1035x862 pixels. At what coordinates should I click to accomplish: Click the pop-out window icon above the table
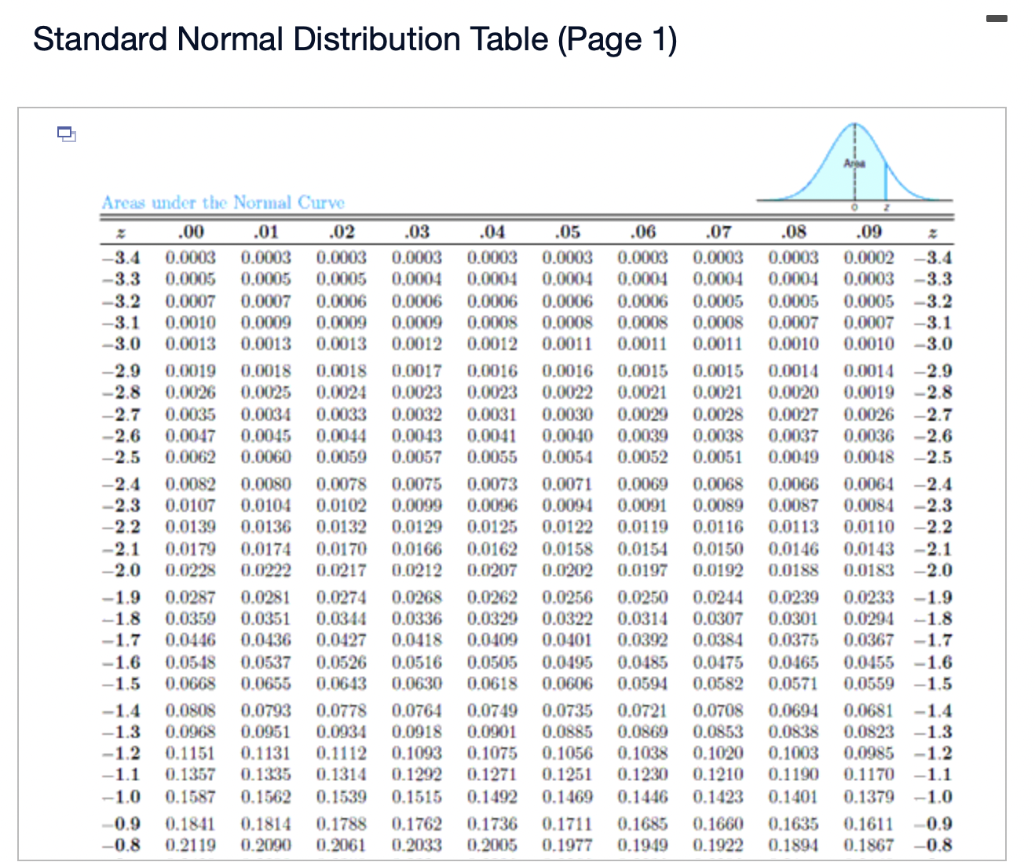click(67, 134)
